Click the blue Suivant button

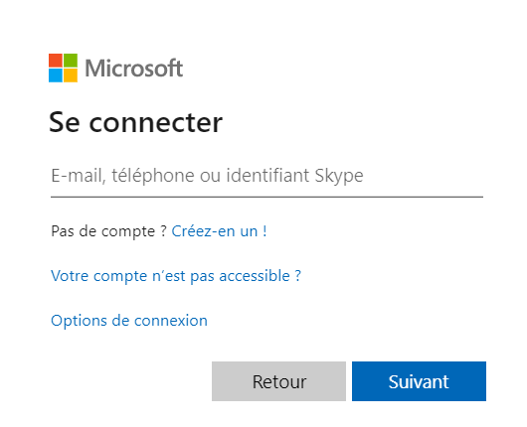(419, 381)
